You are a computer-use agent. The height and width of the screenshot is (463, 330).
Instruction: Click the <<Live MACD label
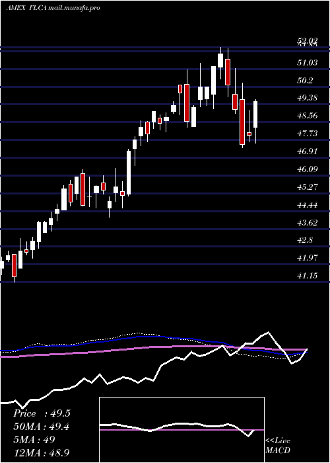click(x=278, y=446)
